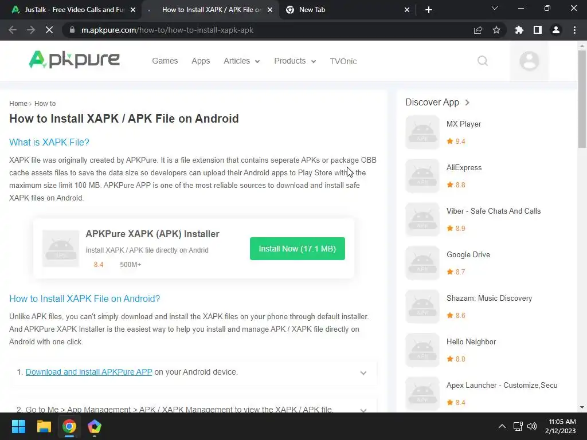
Task: Open the Hello Neighbor app name
Action: click(x=471, y=341)
